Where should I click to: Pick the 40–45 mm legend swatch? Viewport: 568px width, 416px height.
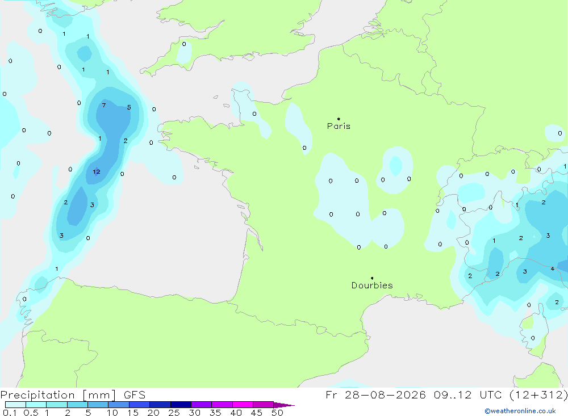[x=243, y=405]
